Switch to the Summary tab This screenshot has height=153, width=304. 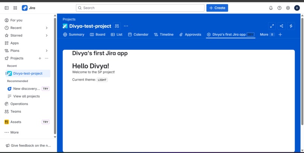(74, 34)
